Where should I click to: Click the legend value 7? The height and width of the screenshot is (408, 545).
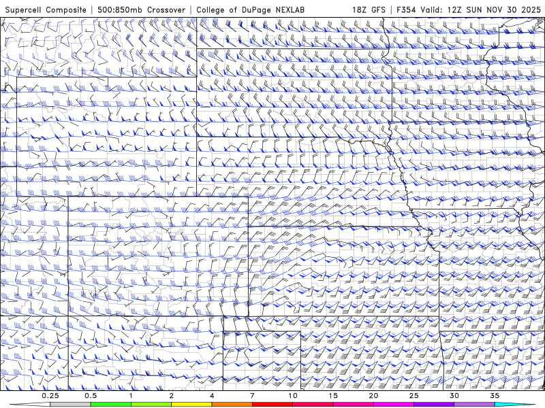pyautogui.click(x=252, y=396)
